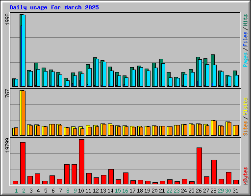Click the Visits legend label
Viewport: 251px width, 196px height.
pyautogui.click(x=246, y=106)
